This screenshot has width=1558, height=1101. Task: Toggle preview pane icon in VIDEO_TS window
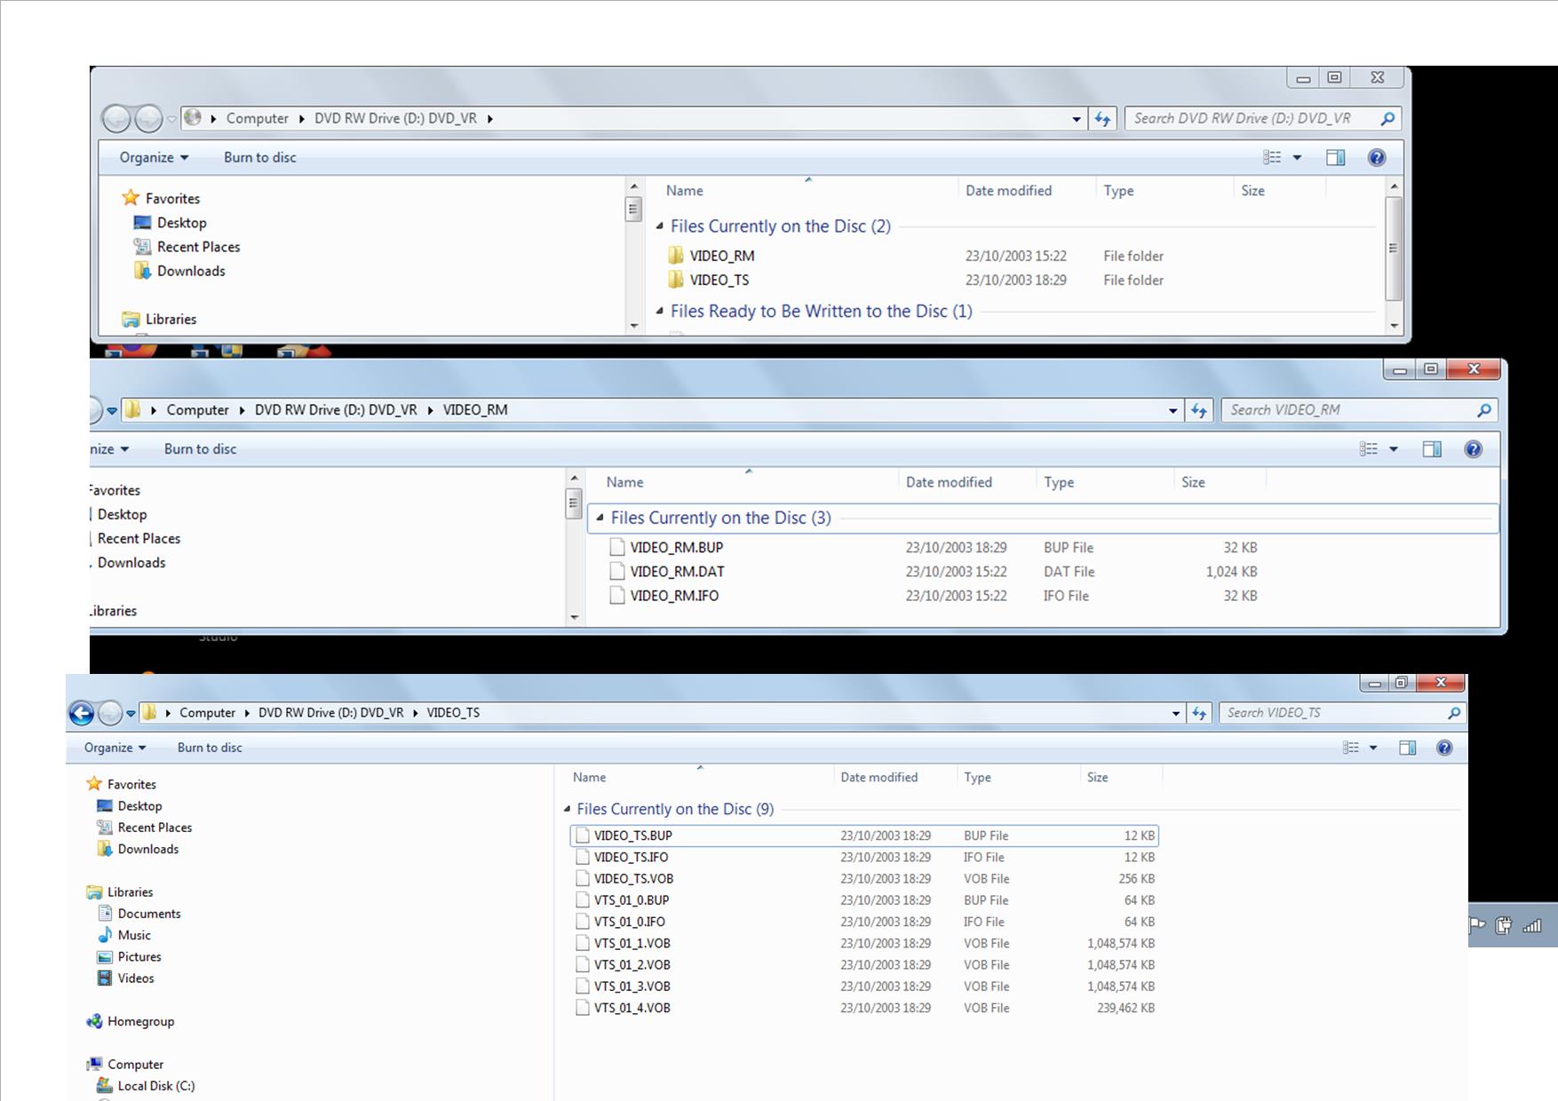(1407, 748)
